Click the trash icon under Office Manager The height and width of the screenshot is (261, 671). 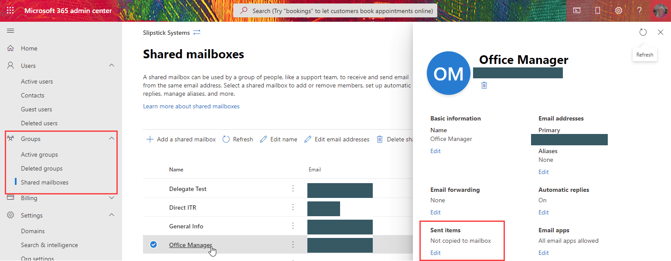coord(484,85)
